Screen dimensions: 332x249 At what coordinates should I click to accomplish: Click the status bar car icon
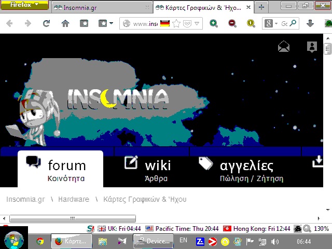[297, 229]
